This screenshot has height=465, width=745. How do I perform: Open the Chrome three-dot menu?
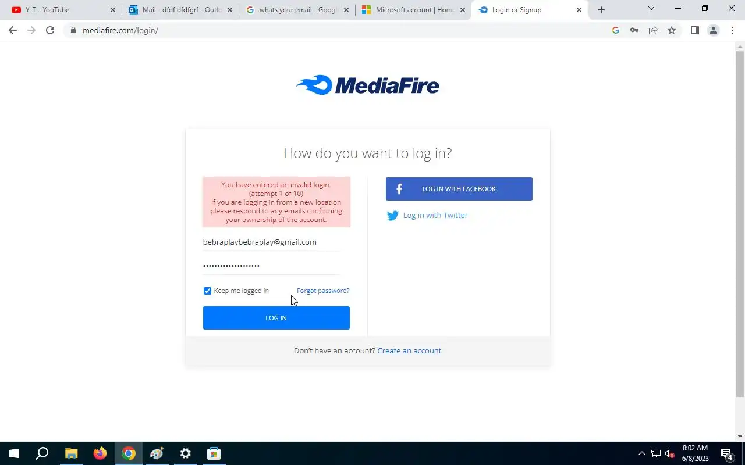point(732,30)
